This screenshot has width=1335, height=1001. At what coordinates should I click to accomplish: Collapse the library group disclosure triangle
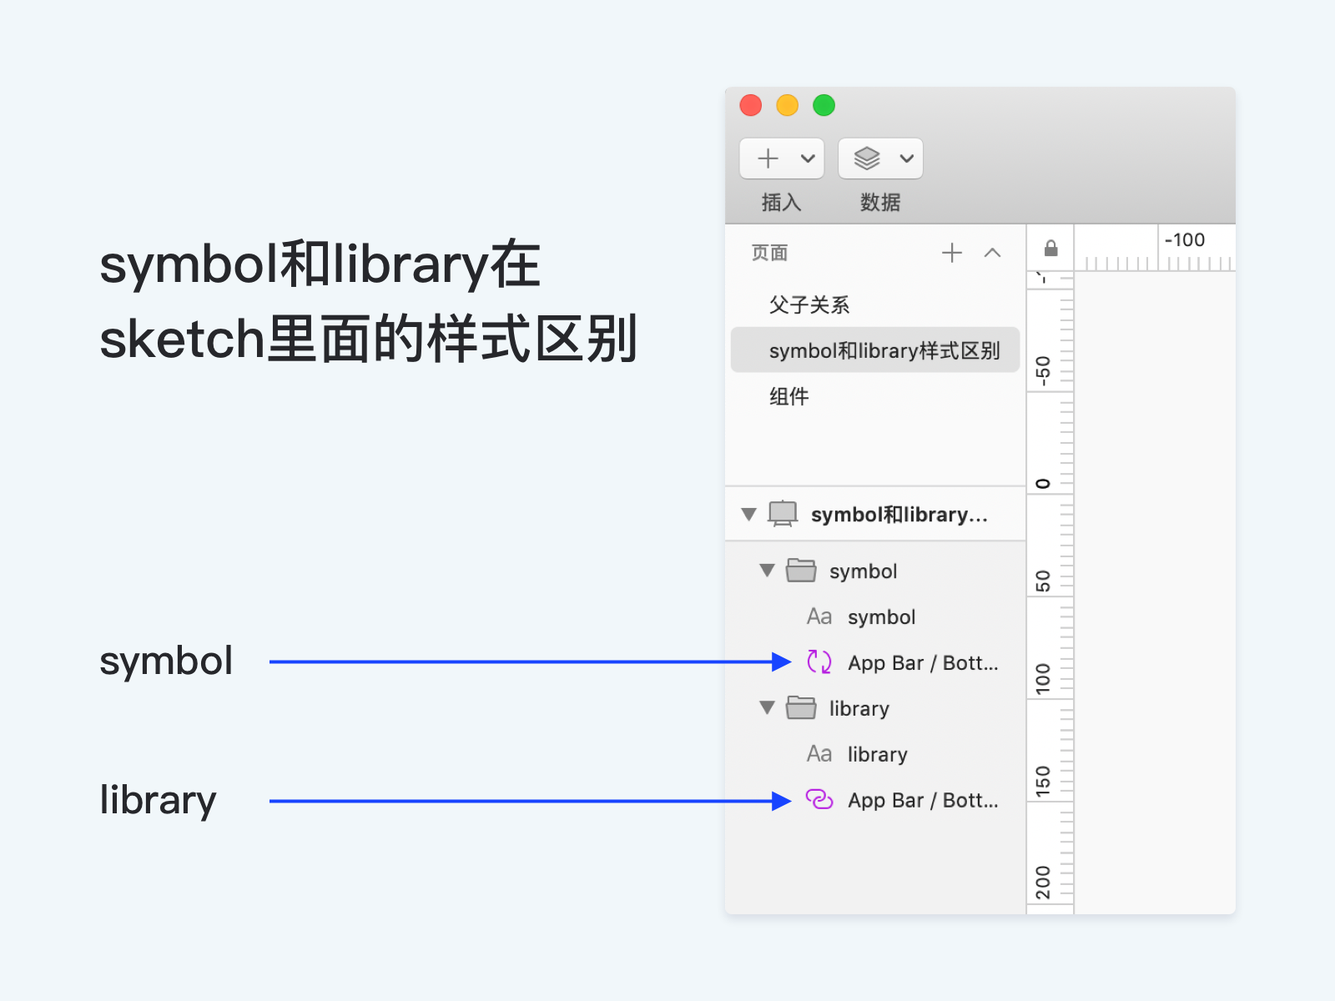click(x=766, y=708)
